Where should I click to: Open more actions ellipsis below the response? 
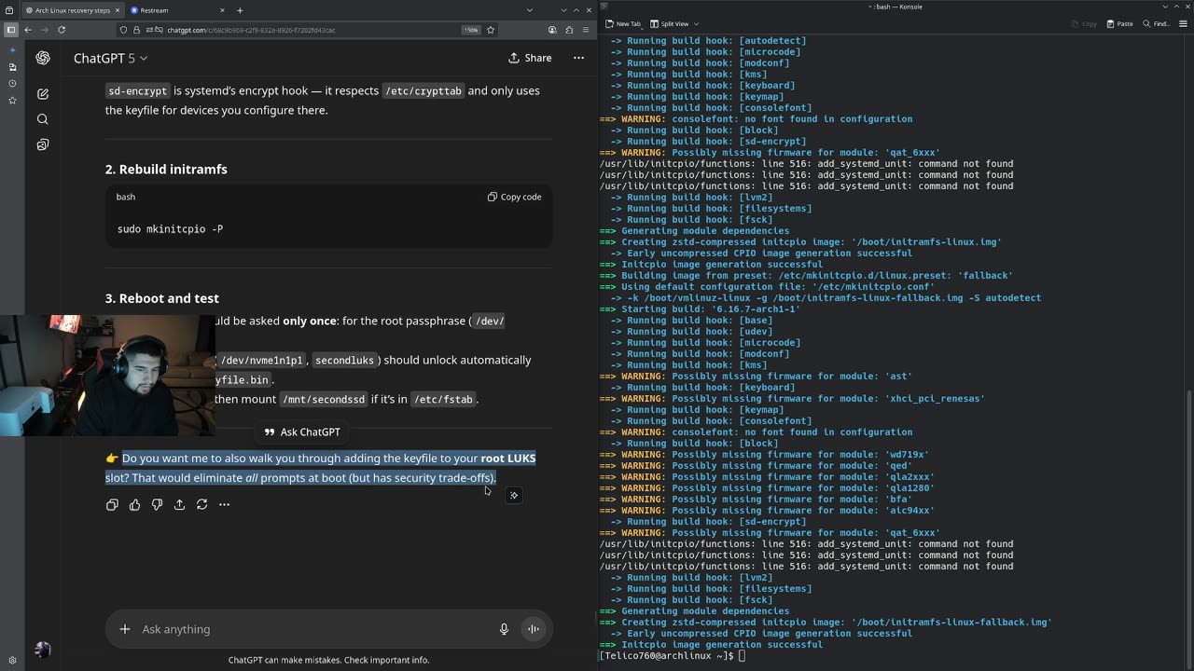tap(224, 504)
